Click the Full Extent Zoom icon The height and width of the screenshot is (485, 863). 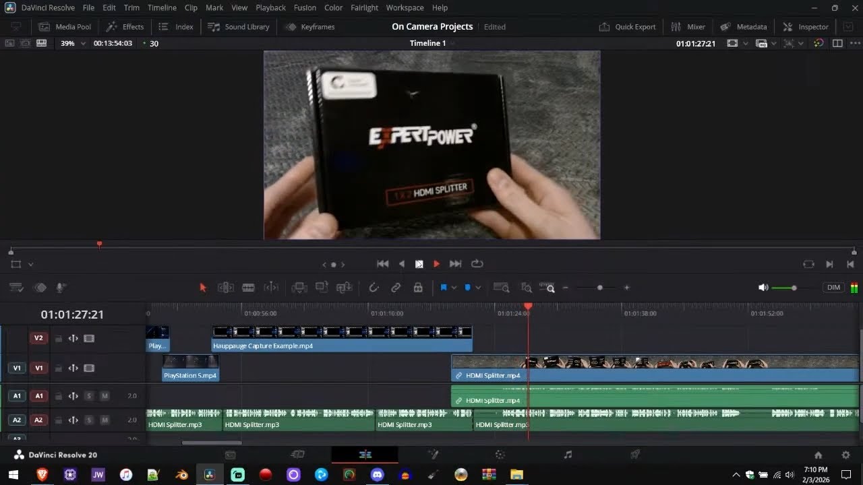(x=501, y=288)
